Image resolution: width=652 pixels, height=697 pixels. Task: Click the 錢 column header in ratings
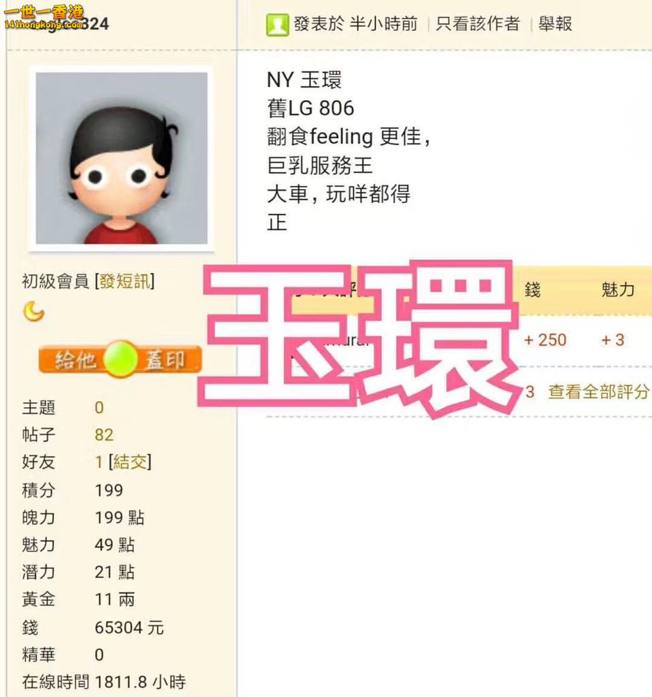[x=532, y=290]
